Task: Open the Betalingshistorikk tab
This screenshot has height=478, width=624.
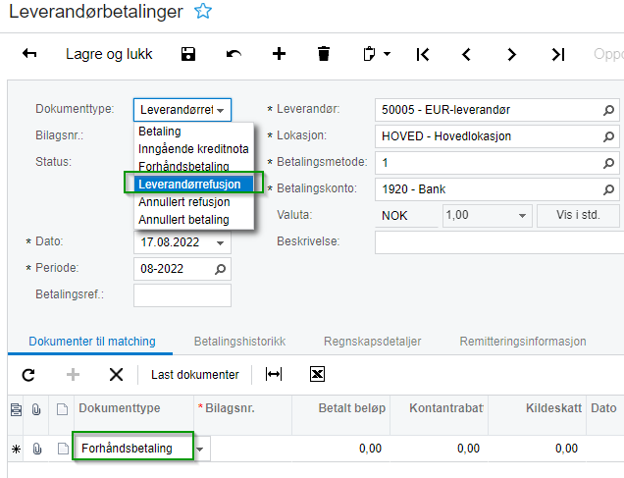Action: click(239, 342)
